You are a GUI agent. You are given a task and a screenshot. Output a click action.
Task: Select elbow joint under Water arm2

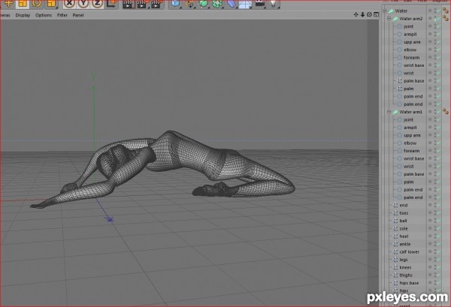pos(410,50)
